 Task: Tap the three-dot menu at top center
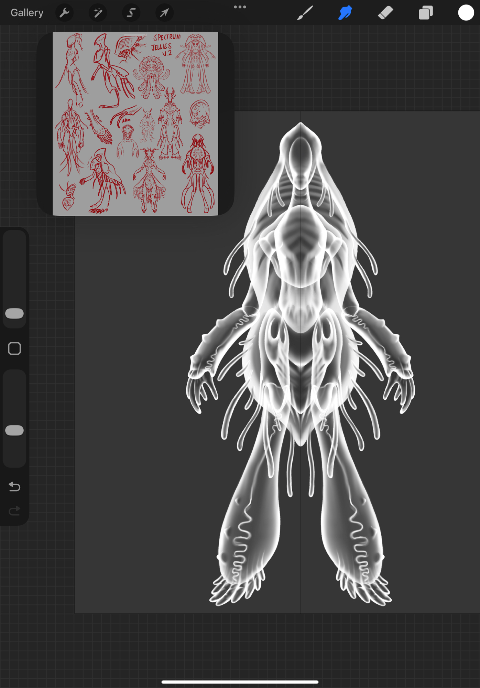point(240,7)
